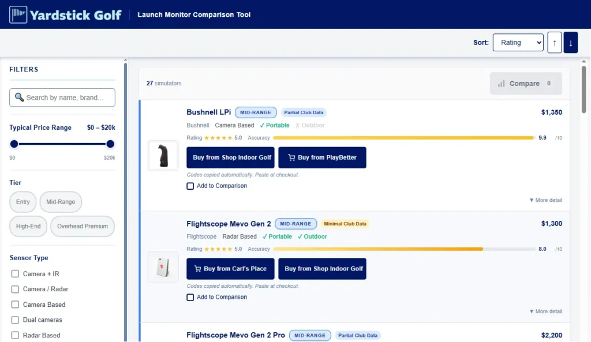Select the Overhead Premium tier filter
Screen dimensions: 591x342
click(x=83, y=227)
